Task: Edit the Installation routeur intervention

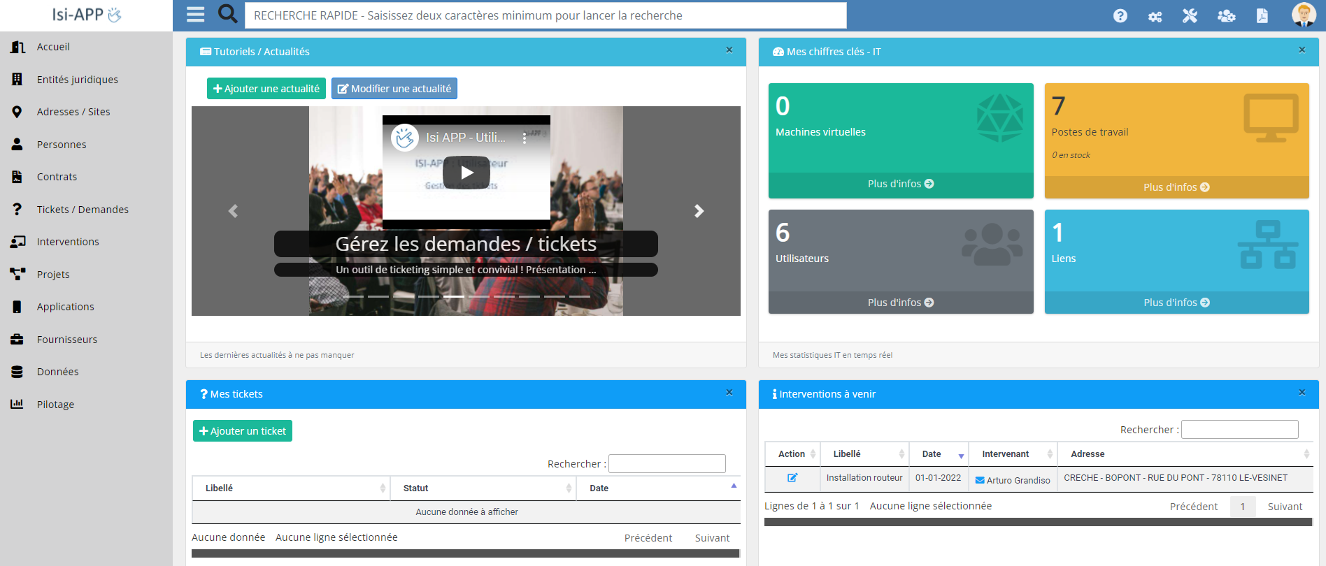Action: [792, 478]
